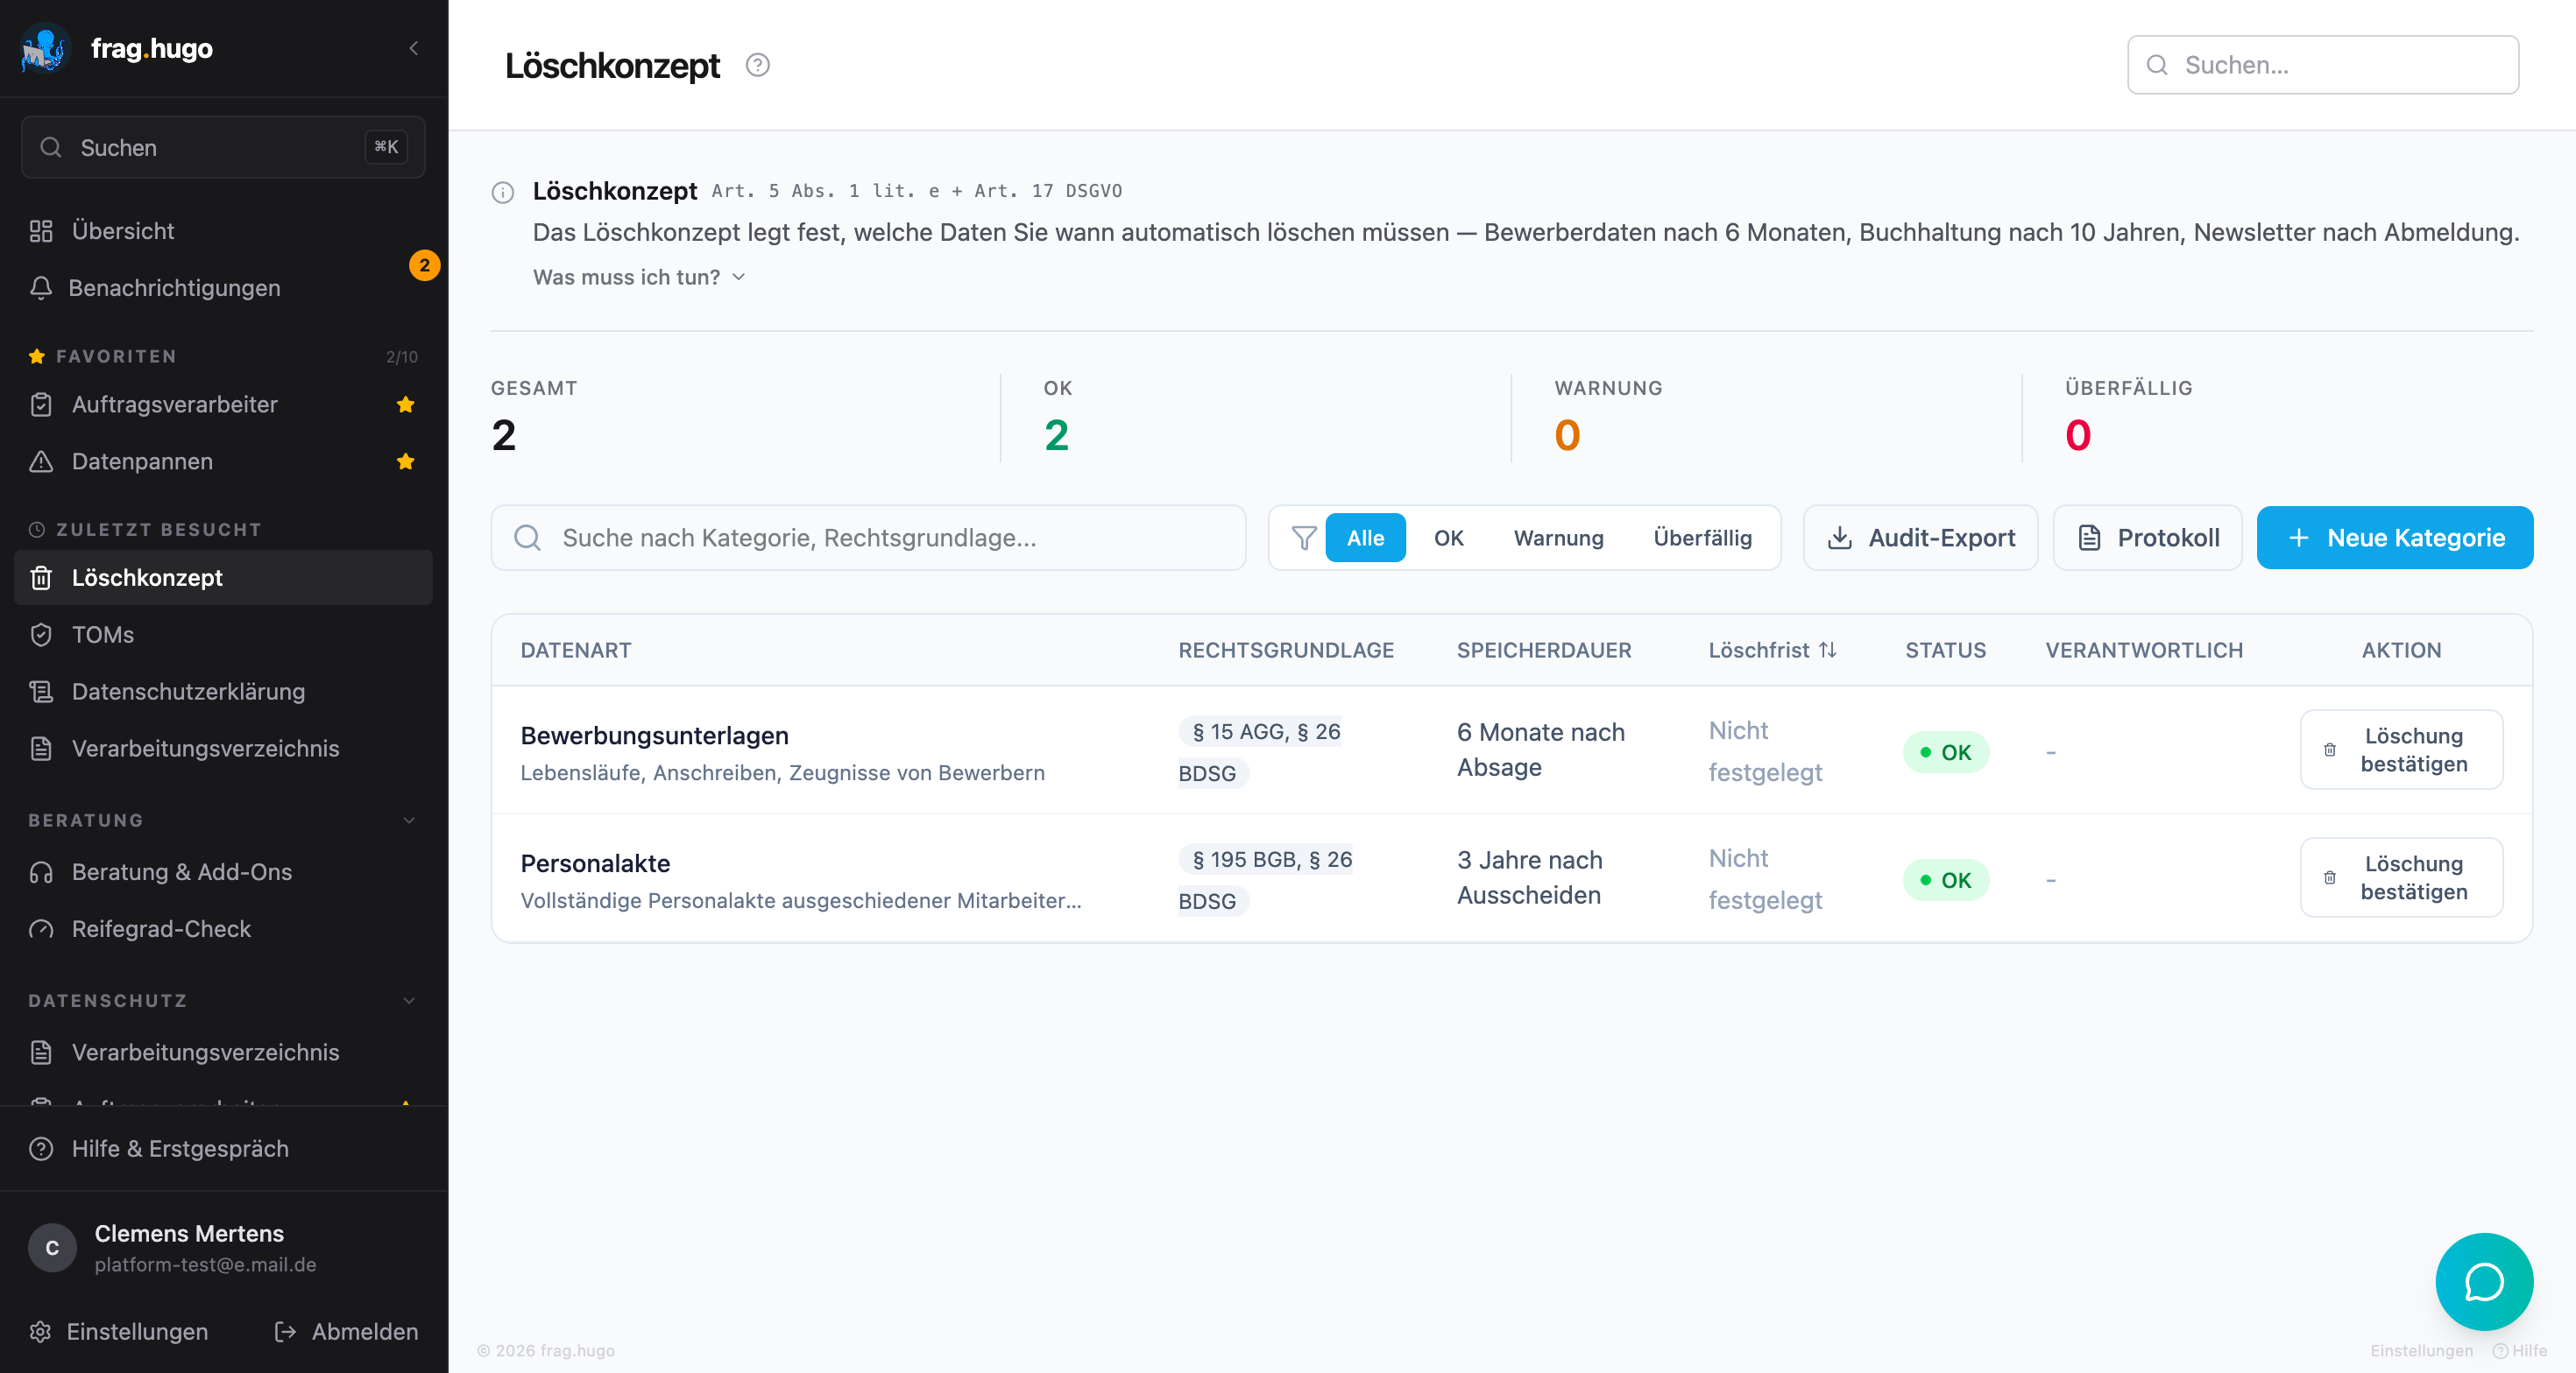Click the notifications badge showing 2
The width and height of the screenshot is (2576, 1373).
point(424,264)
